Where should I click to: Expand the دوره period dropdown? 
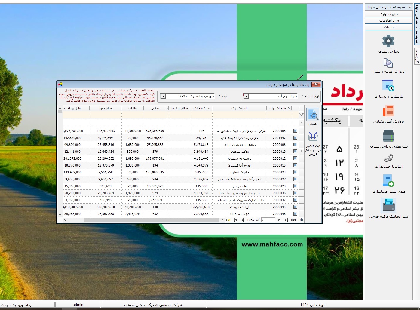[163, 96]
